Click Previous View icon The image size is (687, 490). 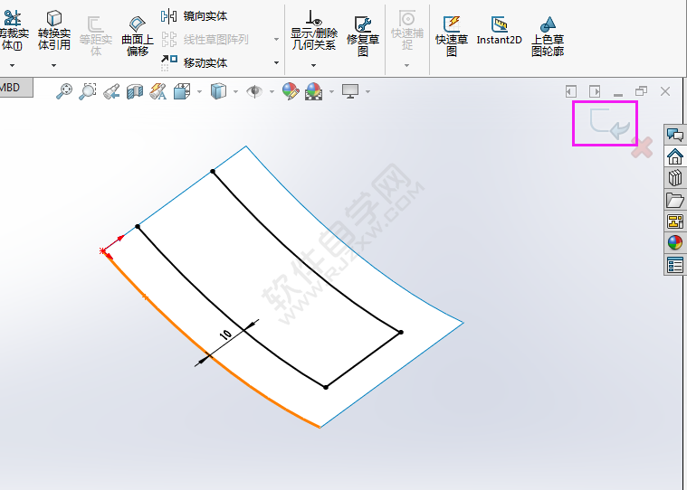[x=111, y=91]
